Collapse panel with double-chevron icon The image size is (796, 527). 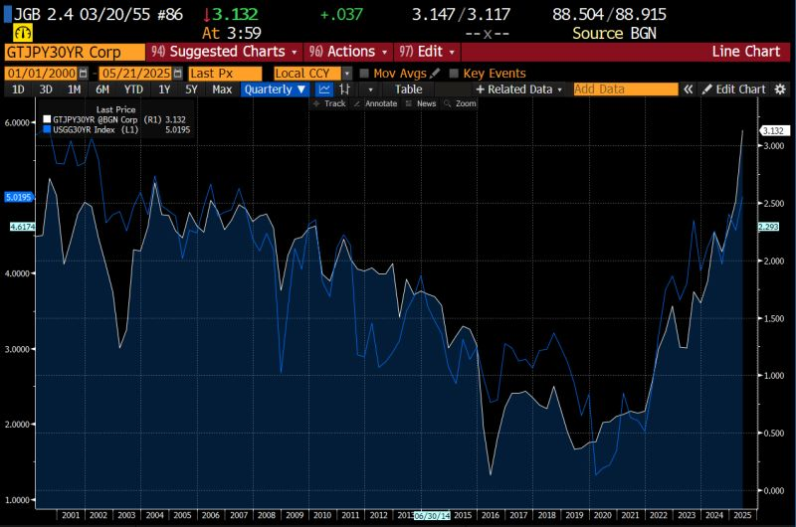click(688, 89)
